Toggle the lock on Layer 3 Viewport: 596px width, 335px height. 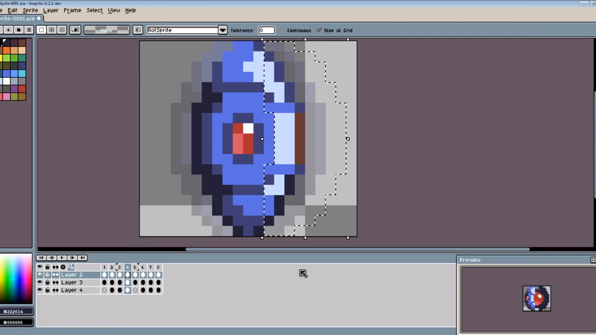(x=47, y=282)
